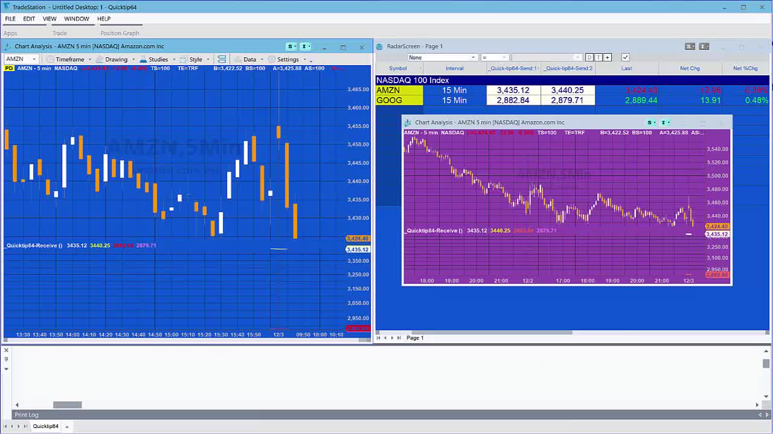773x434 pixels.
Task: Switch to the Trade toolbar tab
Action: coord(59,33)
